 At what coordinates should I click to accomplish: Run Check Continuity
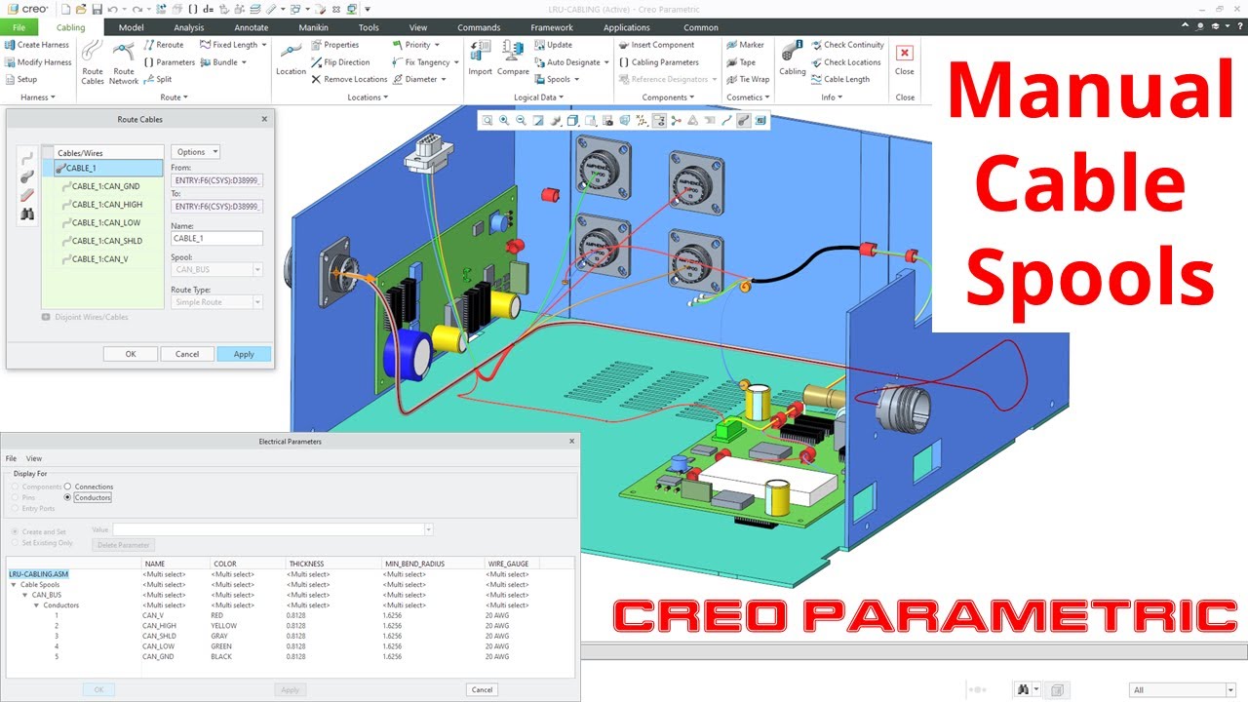pos(847,45)
